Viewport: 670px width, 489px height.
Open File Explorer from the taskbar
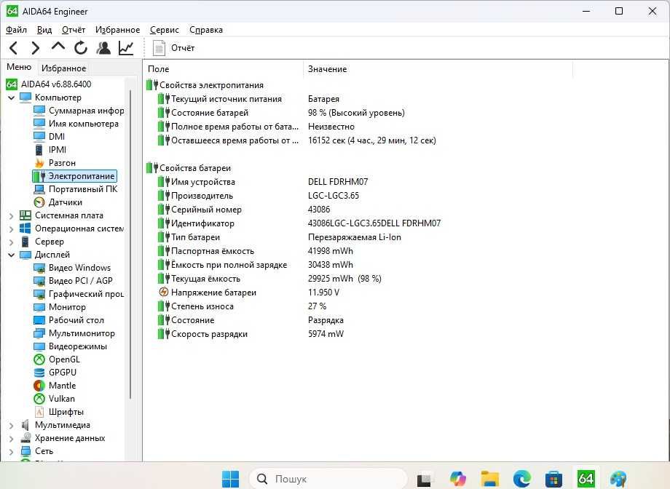tap(489, 479)
